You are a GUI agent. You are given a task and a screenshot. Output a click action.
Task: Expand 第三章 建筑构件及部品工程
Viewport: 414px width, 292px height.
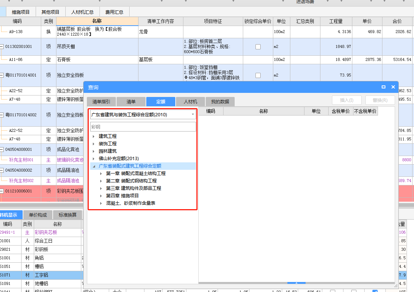[101, 188]
